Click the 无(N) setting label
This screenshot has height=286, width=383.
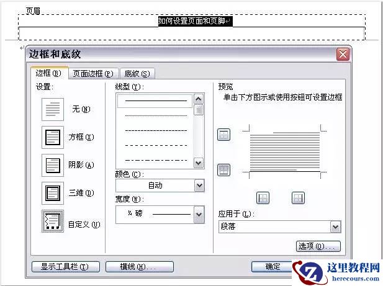pyautogui.click(x=81, y=109)
